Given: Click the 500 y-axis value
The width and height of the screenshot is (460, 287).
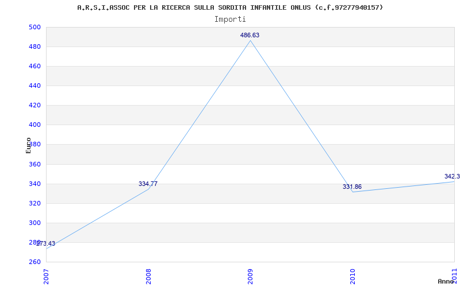Looking at the screenshot, I should click(34, 27).
